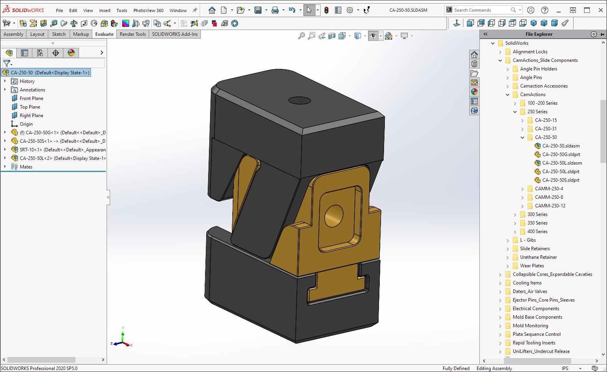Select the Top Plane feature
607x372 pixels.
30,107
